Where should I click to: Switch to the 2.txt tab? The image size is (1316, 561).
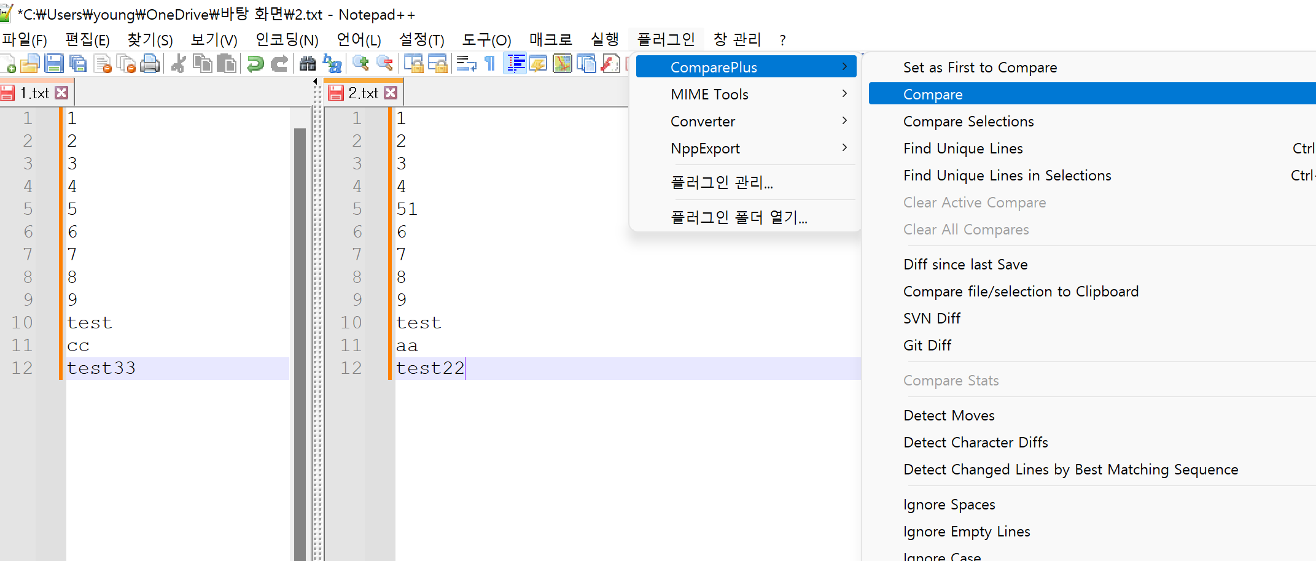pyautogui.click(x=364, y=93)
